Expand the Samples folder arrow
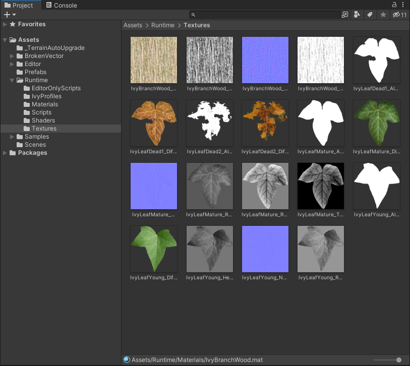 point(12,137)
